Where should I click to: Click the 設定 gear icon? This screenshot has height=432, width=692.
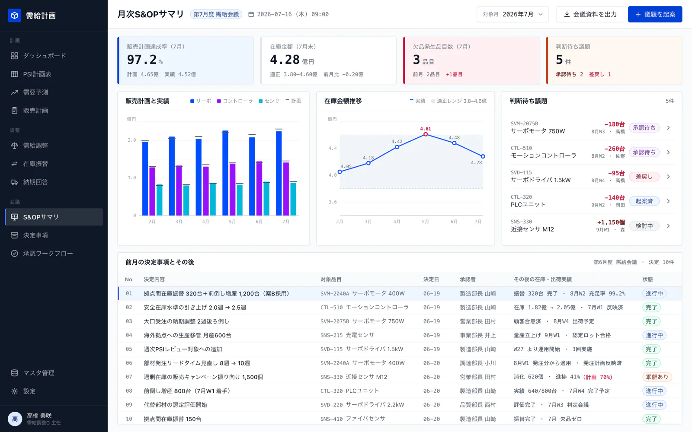tap(14, 391)
